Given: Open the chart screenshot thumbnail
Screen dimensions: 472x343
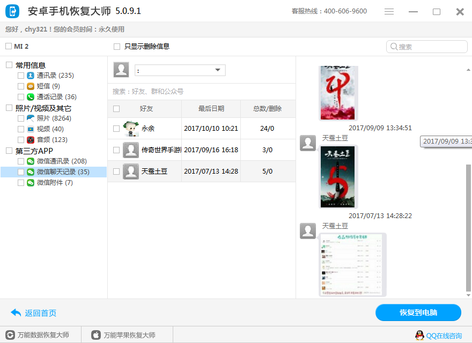Looking at the screenshot, I should 352,265.
